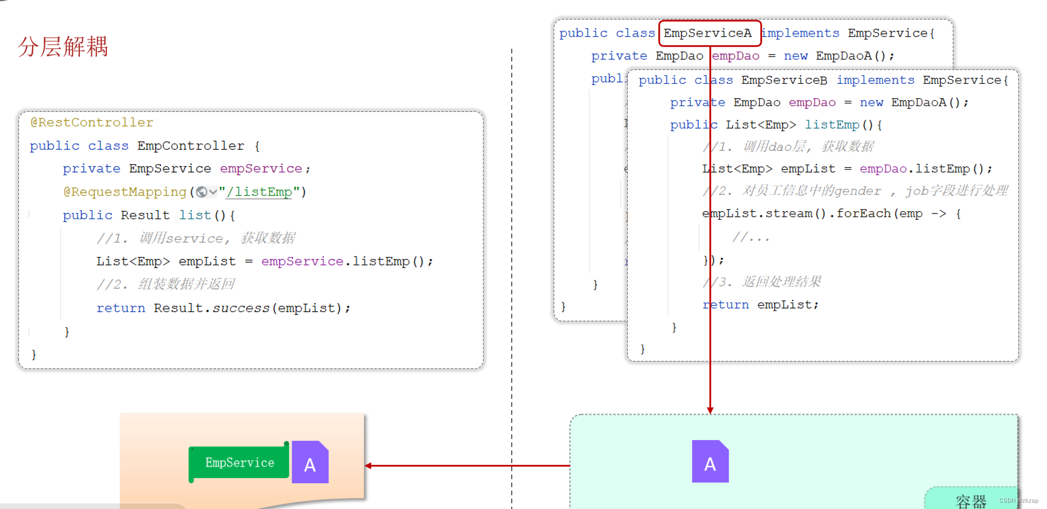Screen dimensions: 1047x509
Task: Click the "public Result list(){" method signature
Action: (149, 215)
